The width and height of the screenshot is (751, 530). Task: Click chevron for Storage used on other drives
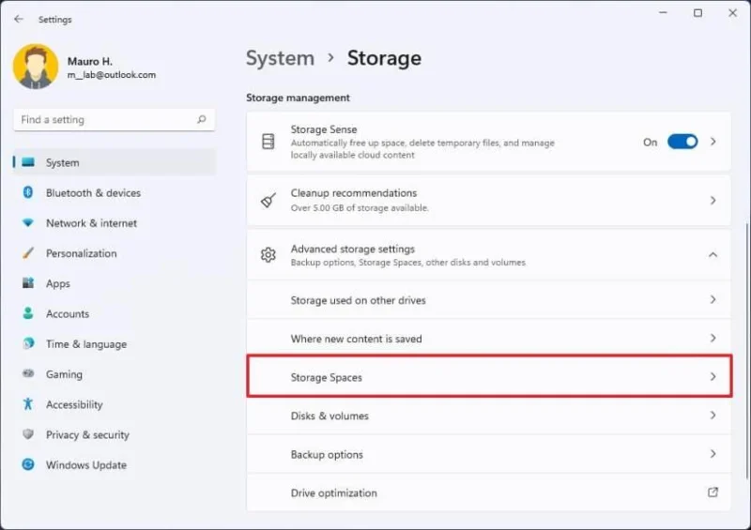click(x=713, y=299)
